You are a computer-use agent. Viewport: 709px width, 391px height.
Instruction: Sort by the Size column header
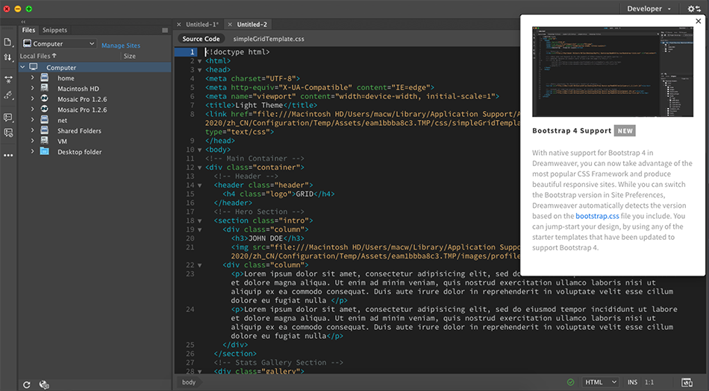coord(130,56)
